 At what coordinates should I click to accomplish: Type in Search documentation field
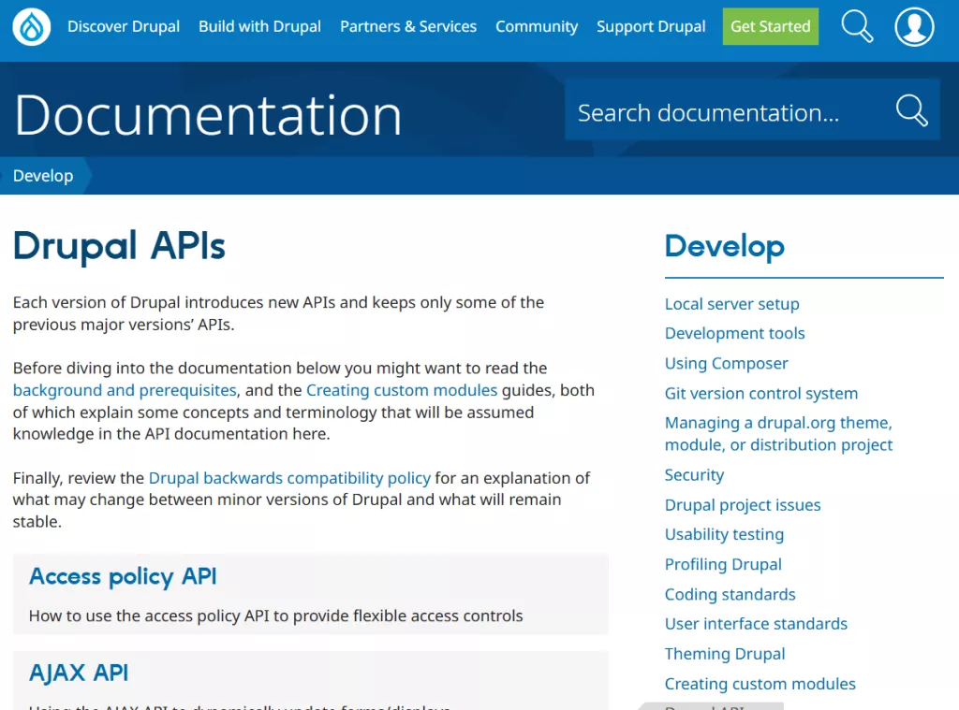coord(721,113)
